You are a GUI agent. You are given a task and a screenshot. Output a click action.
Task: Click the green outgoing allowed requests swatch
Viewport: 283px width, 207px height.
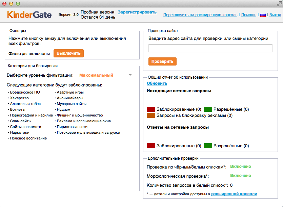pos(208,109)
